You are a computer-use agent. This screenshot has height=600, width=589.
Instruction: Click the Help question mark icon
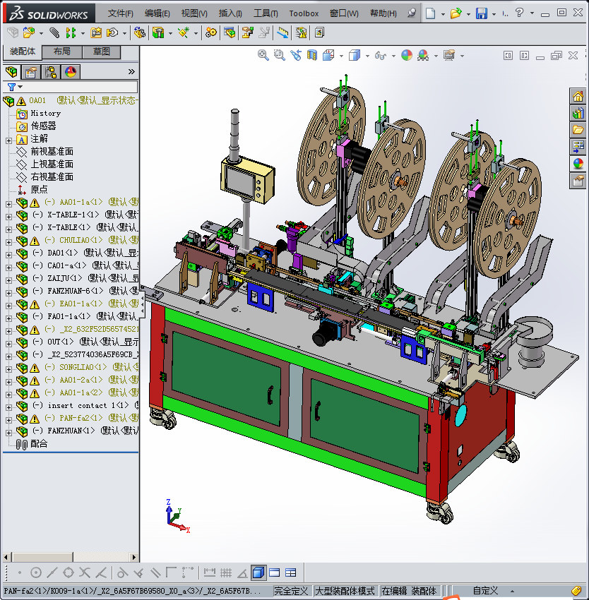point(520,13)
